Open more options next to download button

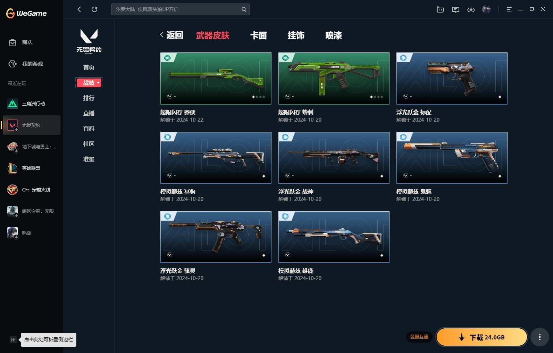click(x=539, y=337)
